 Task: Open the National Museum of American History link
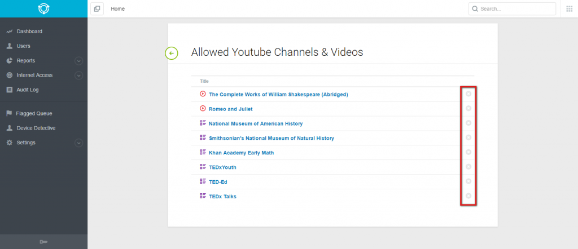[256, 123]
